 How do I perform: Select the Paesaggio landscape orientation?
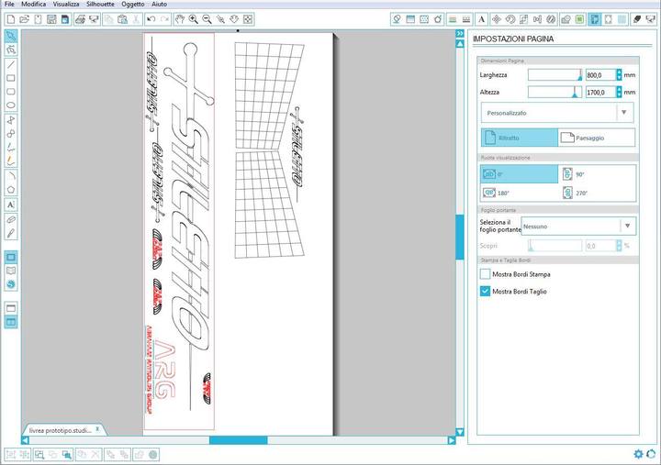(x=597, y=138)
